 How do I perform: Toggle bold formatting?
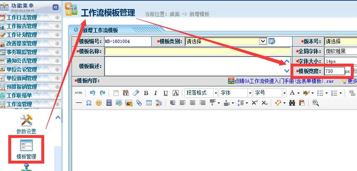click(x=146, y=93)
